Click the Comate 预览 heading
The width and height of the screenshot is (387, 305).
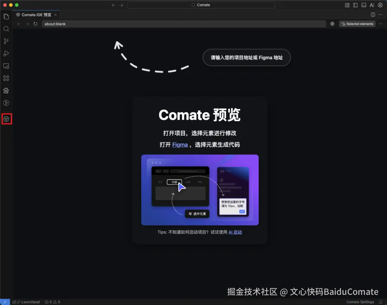coord(200,115)
